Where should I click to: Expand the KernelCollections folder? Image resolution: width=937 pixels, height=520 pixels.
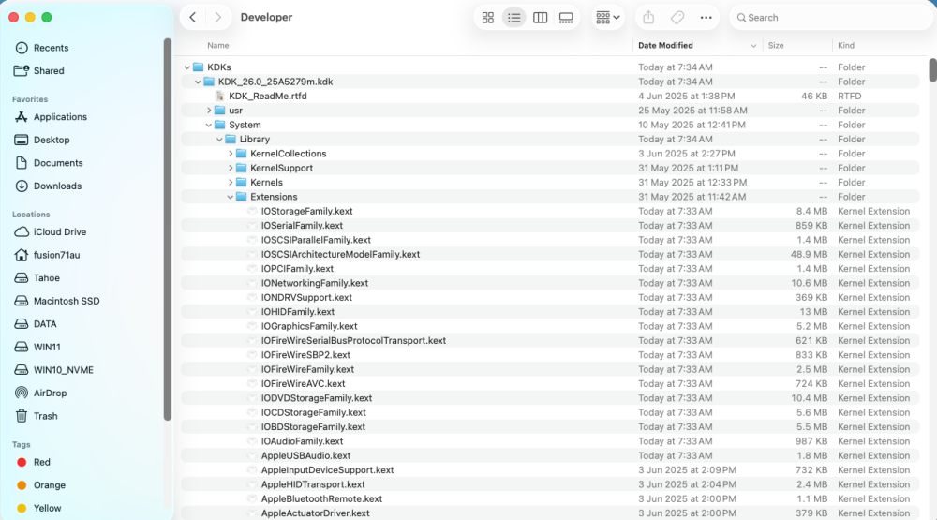click(x=231, y=154)
